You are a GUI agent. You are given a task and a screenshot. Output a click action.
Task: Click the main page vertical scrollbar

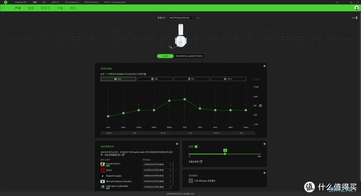click(360, 96)
